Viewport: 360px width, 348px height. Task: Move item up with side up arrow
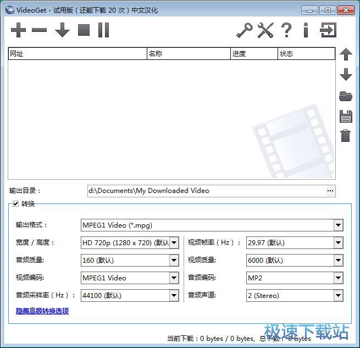(x=346, y=54)
